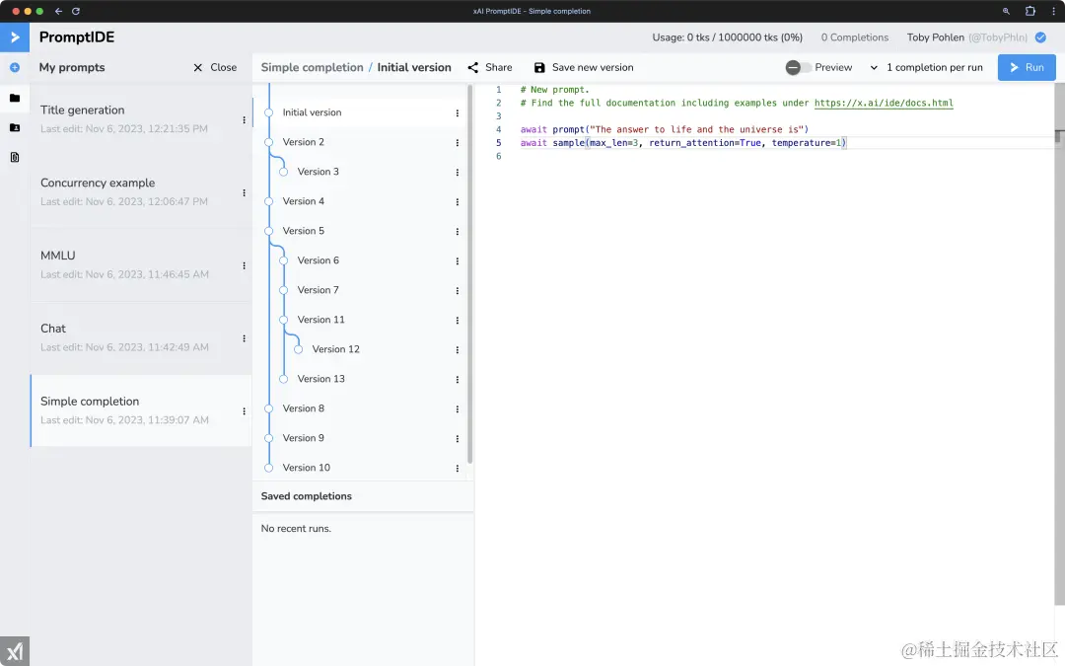Toggle the Preview switch

click(x=798, y=67)
